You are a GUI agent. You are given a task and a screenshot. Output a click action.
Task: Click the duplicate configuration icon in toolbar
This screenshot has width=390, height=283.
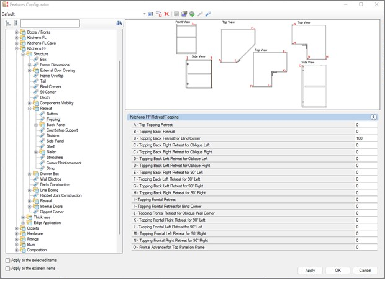pos(159,13)
